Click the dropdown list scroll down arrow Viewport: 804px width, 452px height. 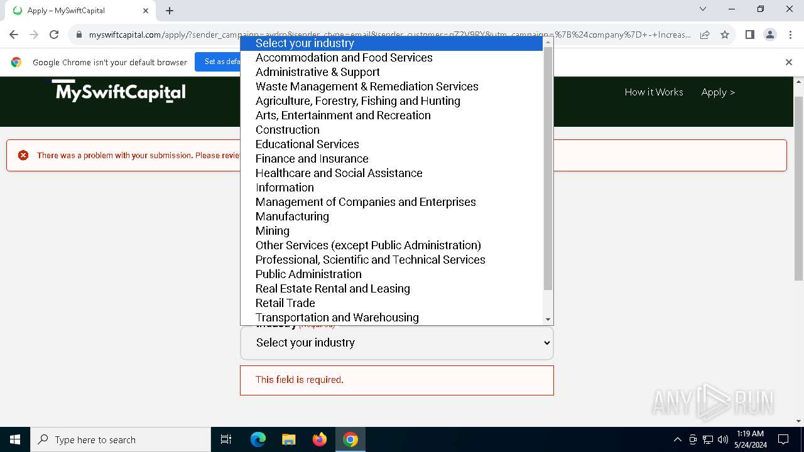548,320
